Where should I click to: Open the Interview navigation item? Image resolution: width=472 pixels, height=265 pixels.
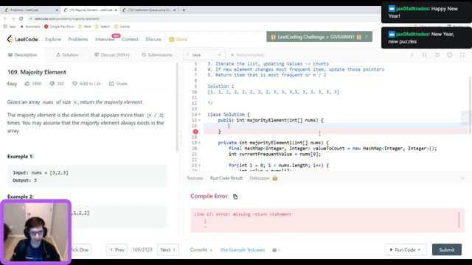[x=105, y=39]
